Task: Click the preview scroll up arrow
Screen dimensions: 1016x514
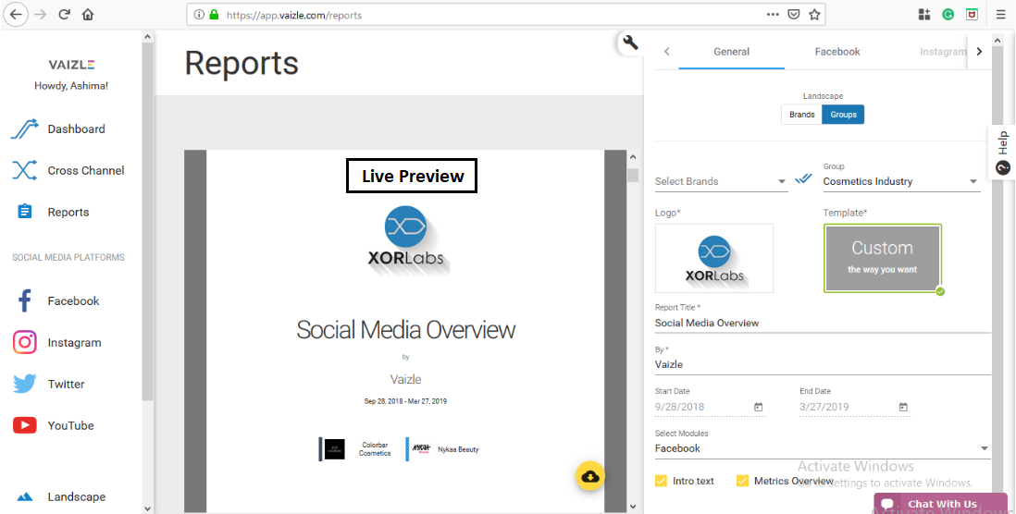Action: coord(633,157)
